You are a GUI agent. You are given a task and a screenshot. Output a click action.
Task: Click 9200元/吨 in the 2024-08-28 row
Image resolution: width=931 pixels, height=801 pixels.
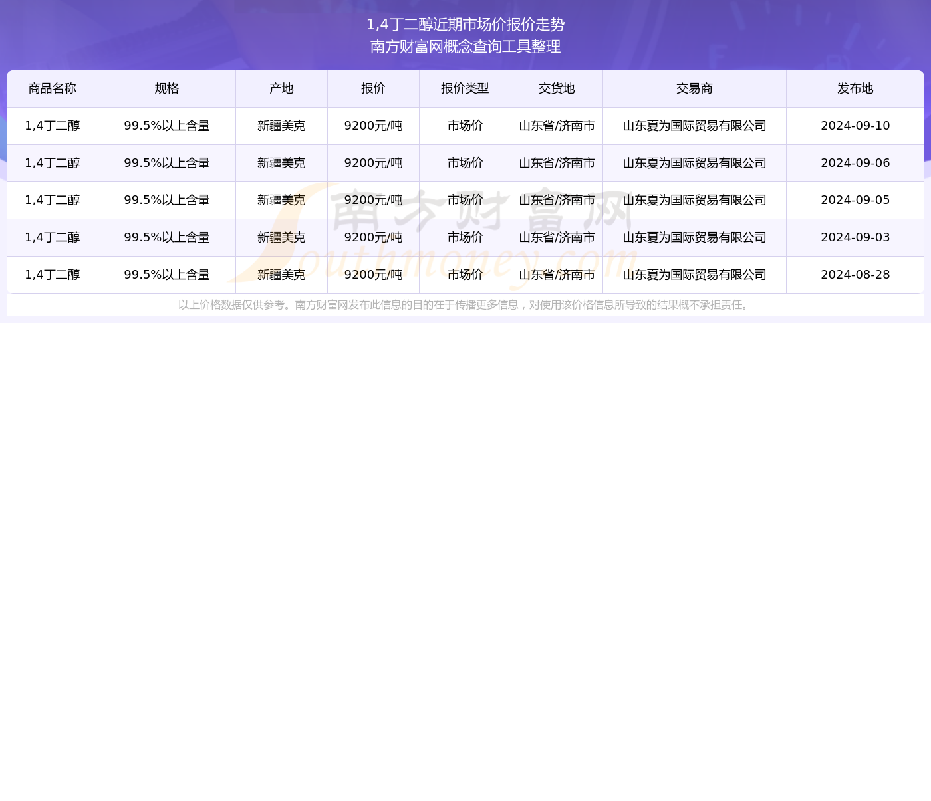pos(373,275)
